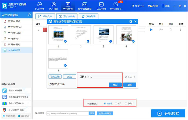
Task: Collapse the WPS文件转换 sidebar section
Action: click(29, 15)
